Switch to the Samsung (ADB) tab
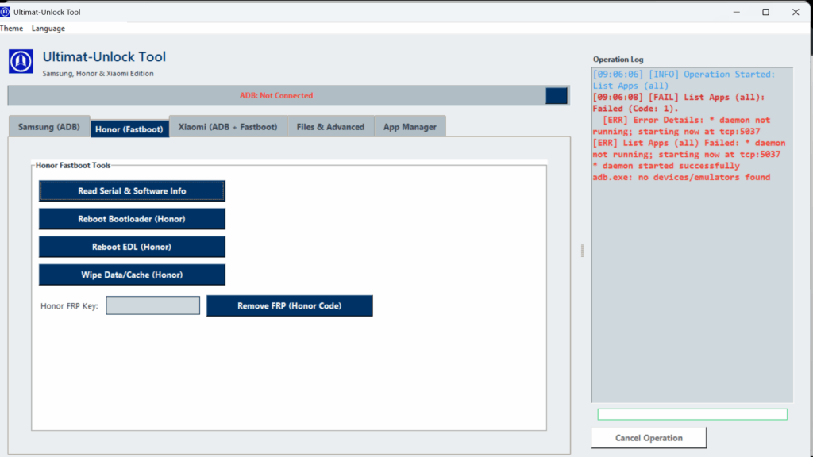Viewport: 813px width, 457px height. coord(48,127)
